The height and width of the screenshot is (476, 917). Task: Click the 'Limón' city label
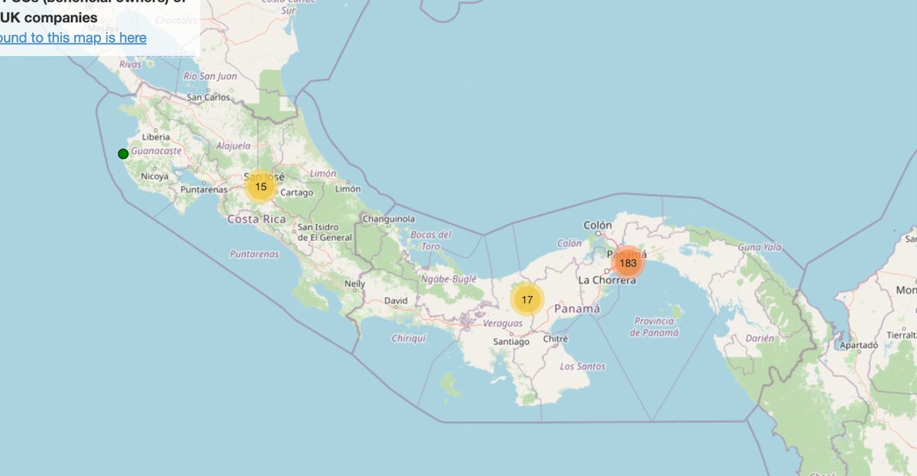348,188
